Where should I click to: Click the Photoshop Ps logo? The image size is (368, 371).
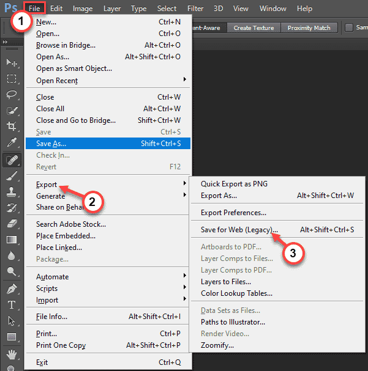coord(11,8)
